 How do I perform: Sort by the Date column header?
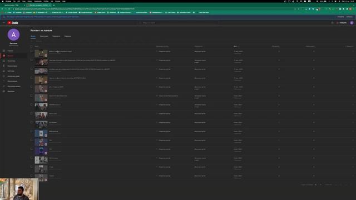click(x=236, y=46)
